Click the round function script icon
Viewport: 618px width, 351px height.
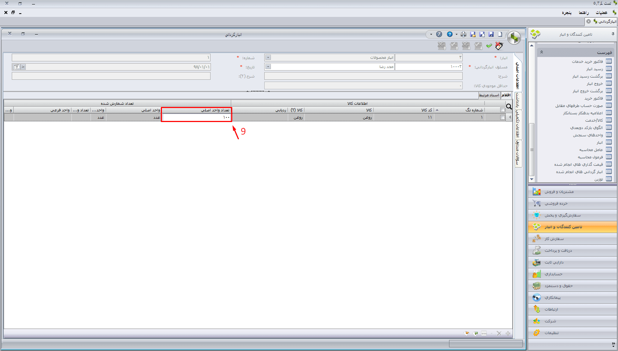point(439,34)
